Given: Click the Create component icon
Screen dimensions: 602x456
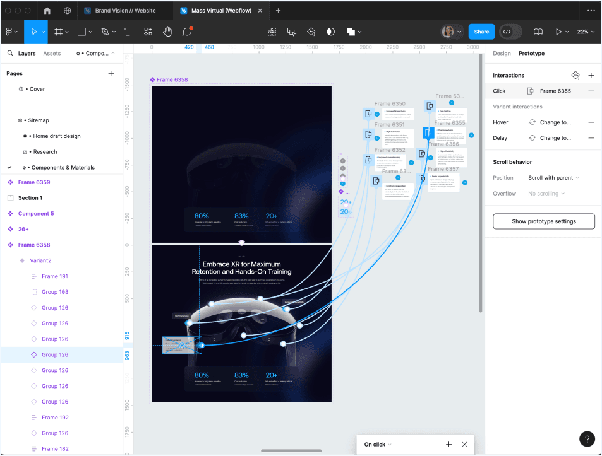Looking at the screenshot, I should [291, 32].
